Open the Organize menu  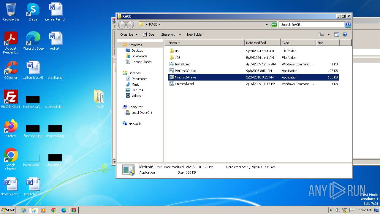[129, 34]
